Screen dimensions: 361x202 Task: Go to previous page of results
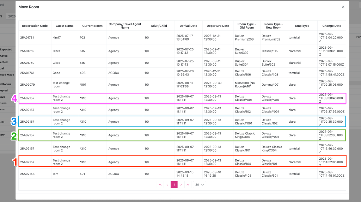pyautogui.click(x=167, y=184)
